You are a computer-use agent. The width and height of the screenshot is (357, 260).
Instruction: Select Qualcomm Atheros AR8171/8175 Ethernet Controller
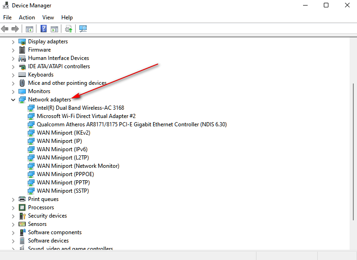pos(131,124)
